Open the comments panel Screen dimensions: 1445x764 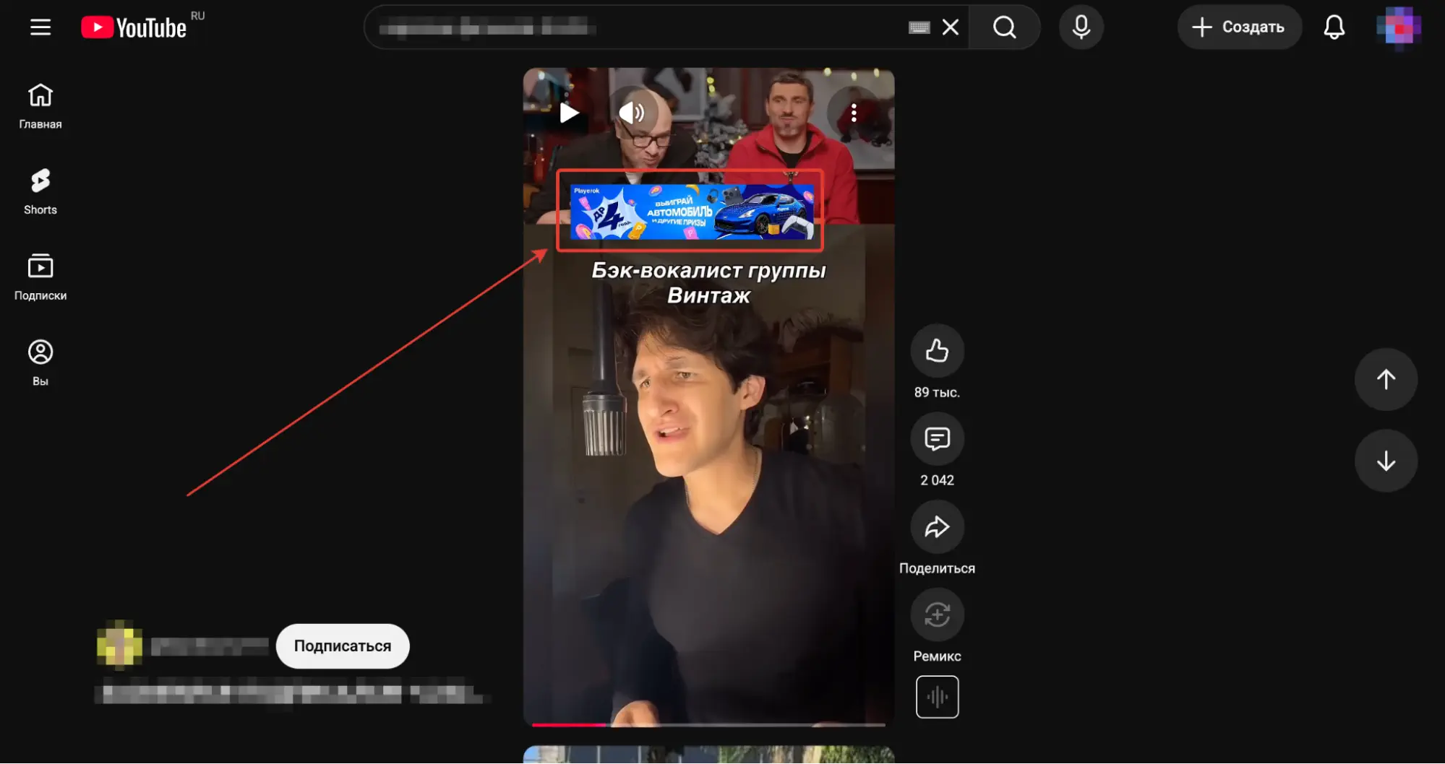click(937, 439)
